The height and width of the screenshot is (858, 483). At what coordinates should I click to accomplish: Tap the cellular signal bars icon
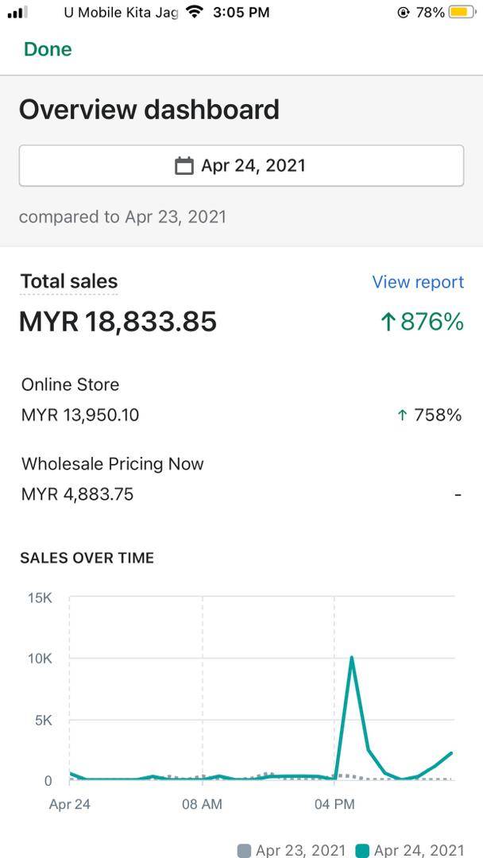[17, 12]
